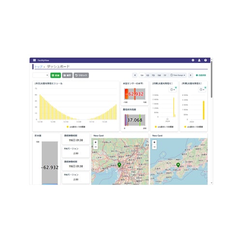Zoom out on the left map card
This screenshot has height=242, width=242.
point(95,147)
